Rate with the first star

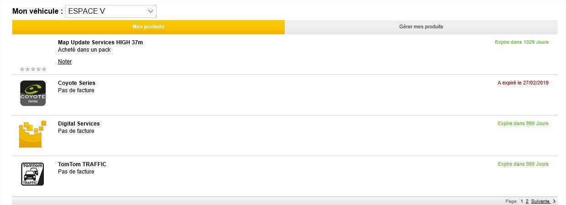tap(22, 69)
